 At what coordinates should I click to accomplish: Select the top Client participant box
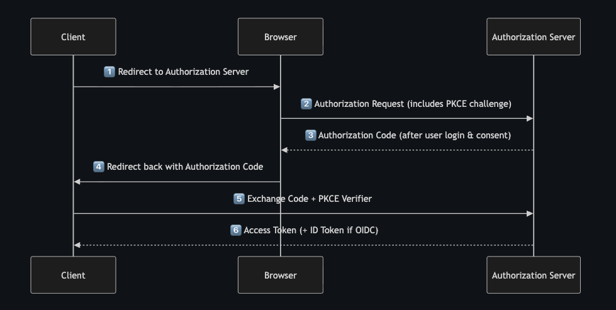[73, 36]
